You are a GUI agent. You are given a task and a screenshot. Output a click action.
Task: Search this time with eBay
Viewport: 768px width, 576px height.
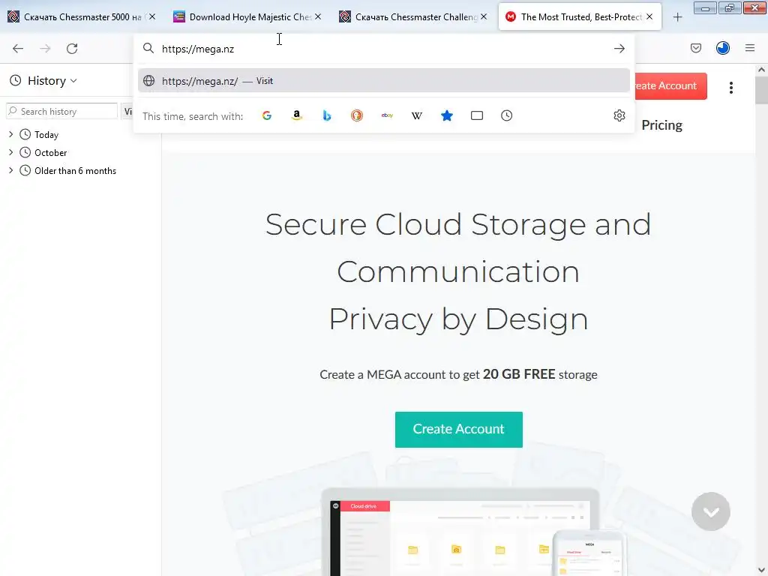click(387, 115)
